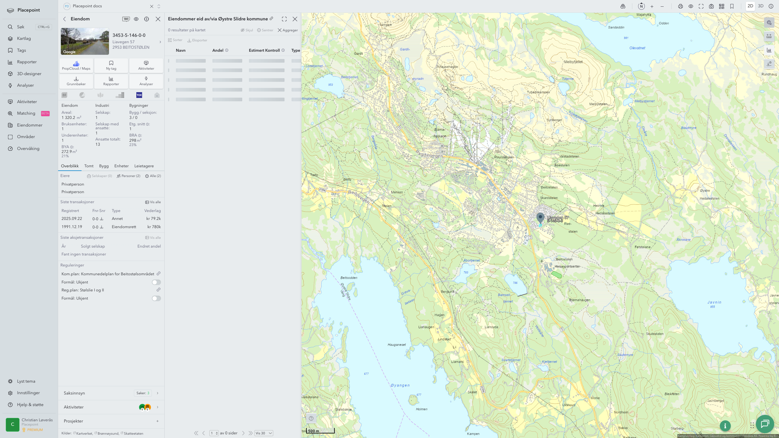Activate the map select-by-click tool

[769, 23]
